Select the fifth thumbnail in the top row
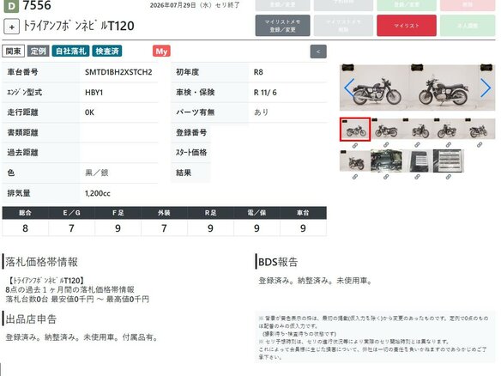 click(480, 129)
